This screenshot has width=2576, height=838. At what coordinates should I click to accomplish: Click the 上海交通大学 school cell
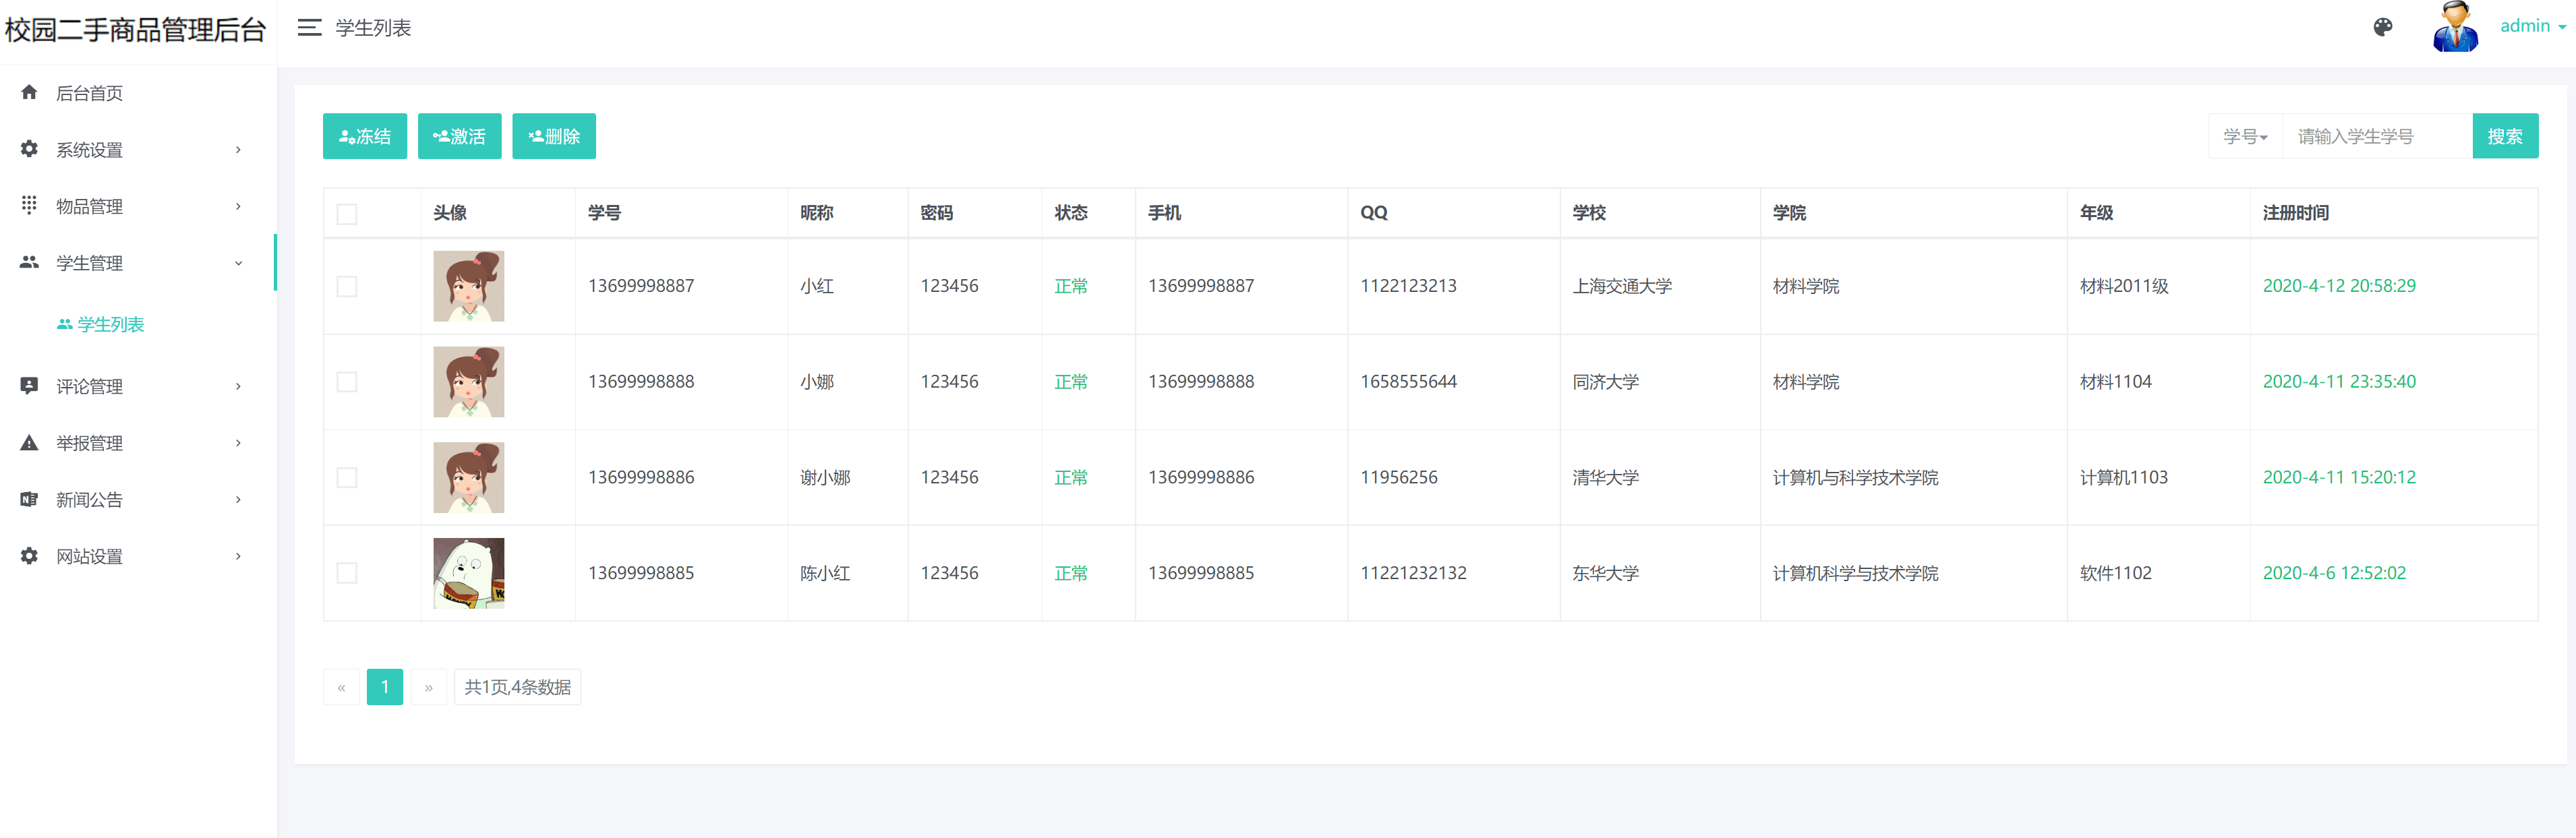(1622, 286)
